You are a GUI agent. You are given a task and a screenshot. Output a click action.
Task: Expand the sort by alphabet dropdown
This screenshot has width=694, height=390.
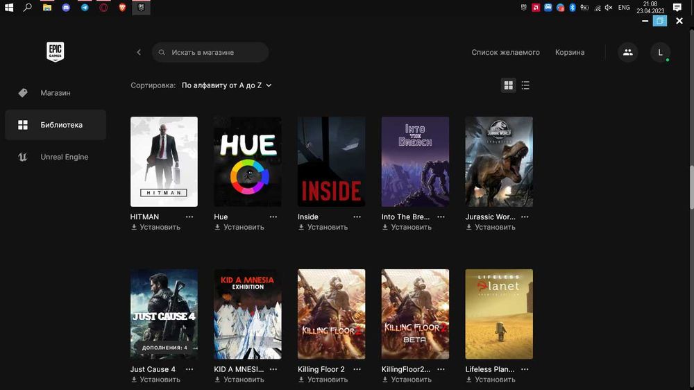(227, 85)
